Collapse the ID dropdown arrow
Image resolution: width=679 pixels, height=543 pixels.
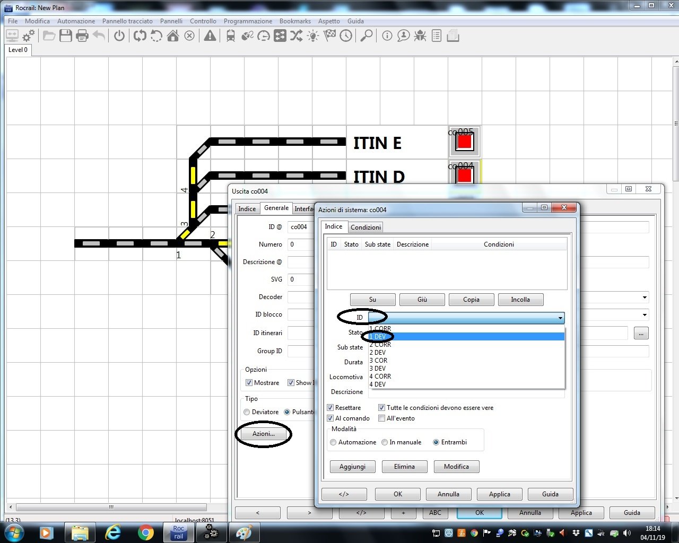click(560, 318)
